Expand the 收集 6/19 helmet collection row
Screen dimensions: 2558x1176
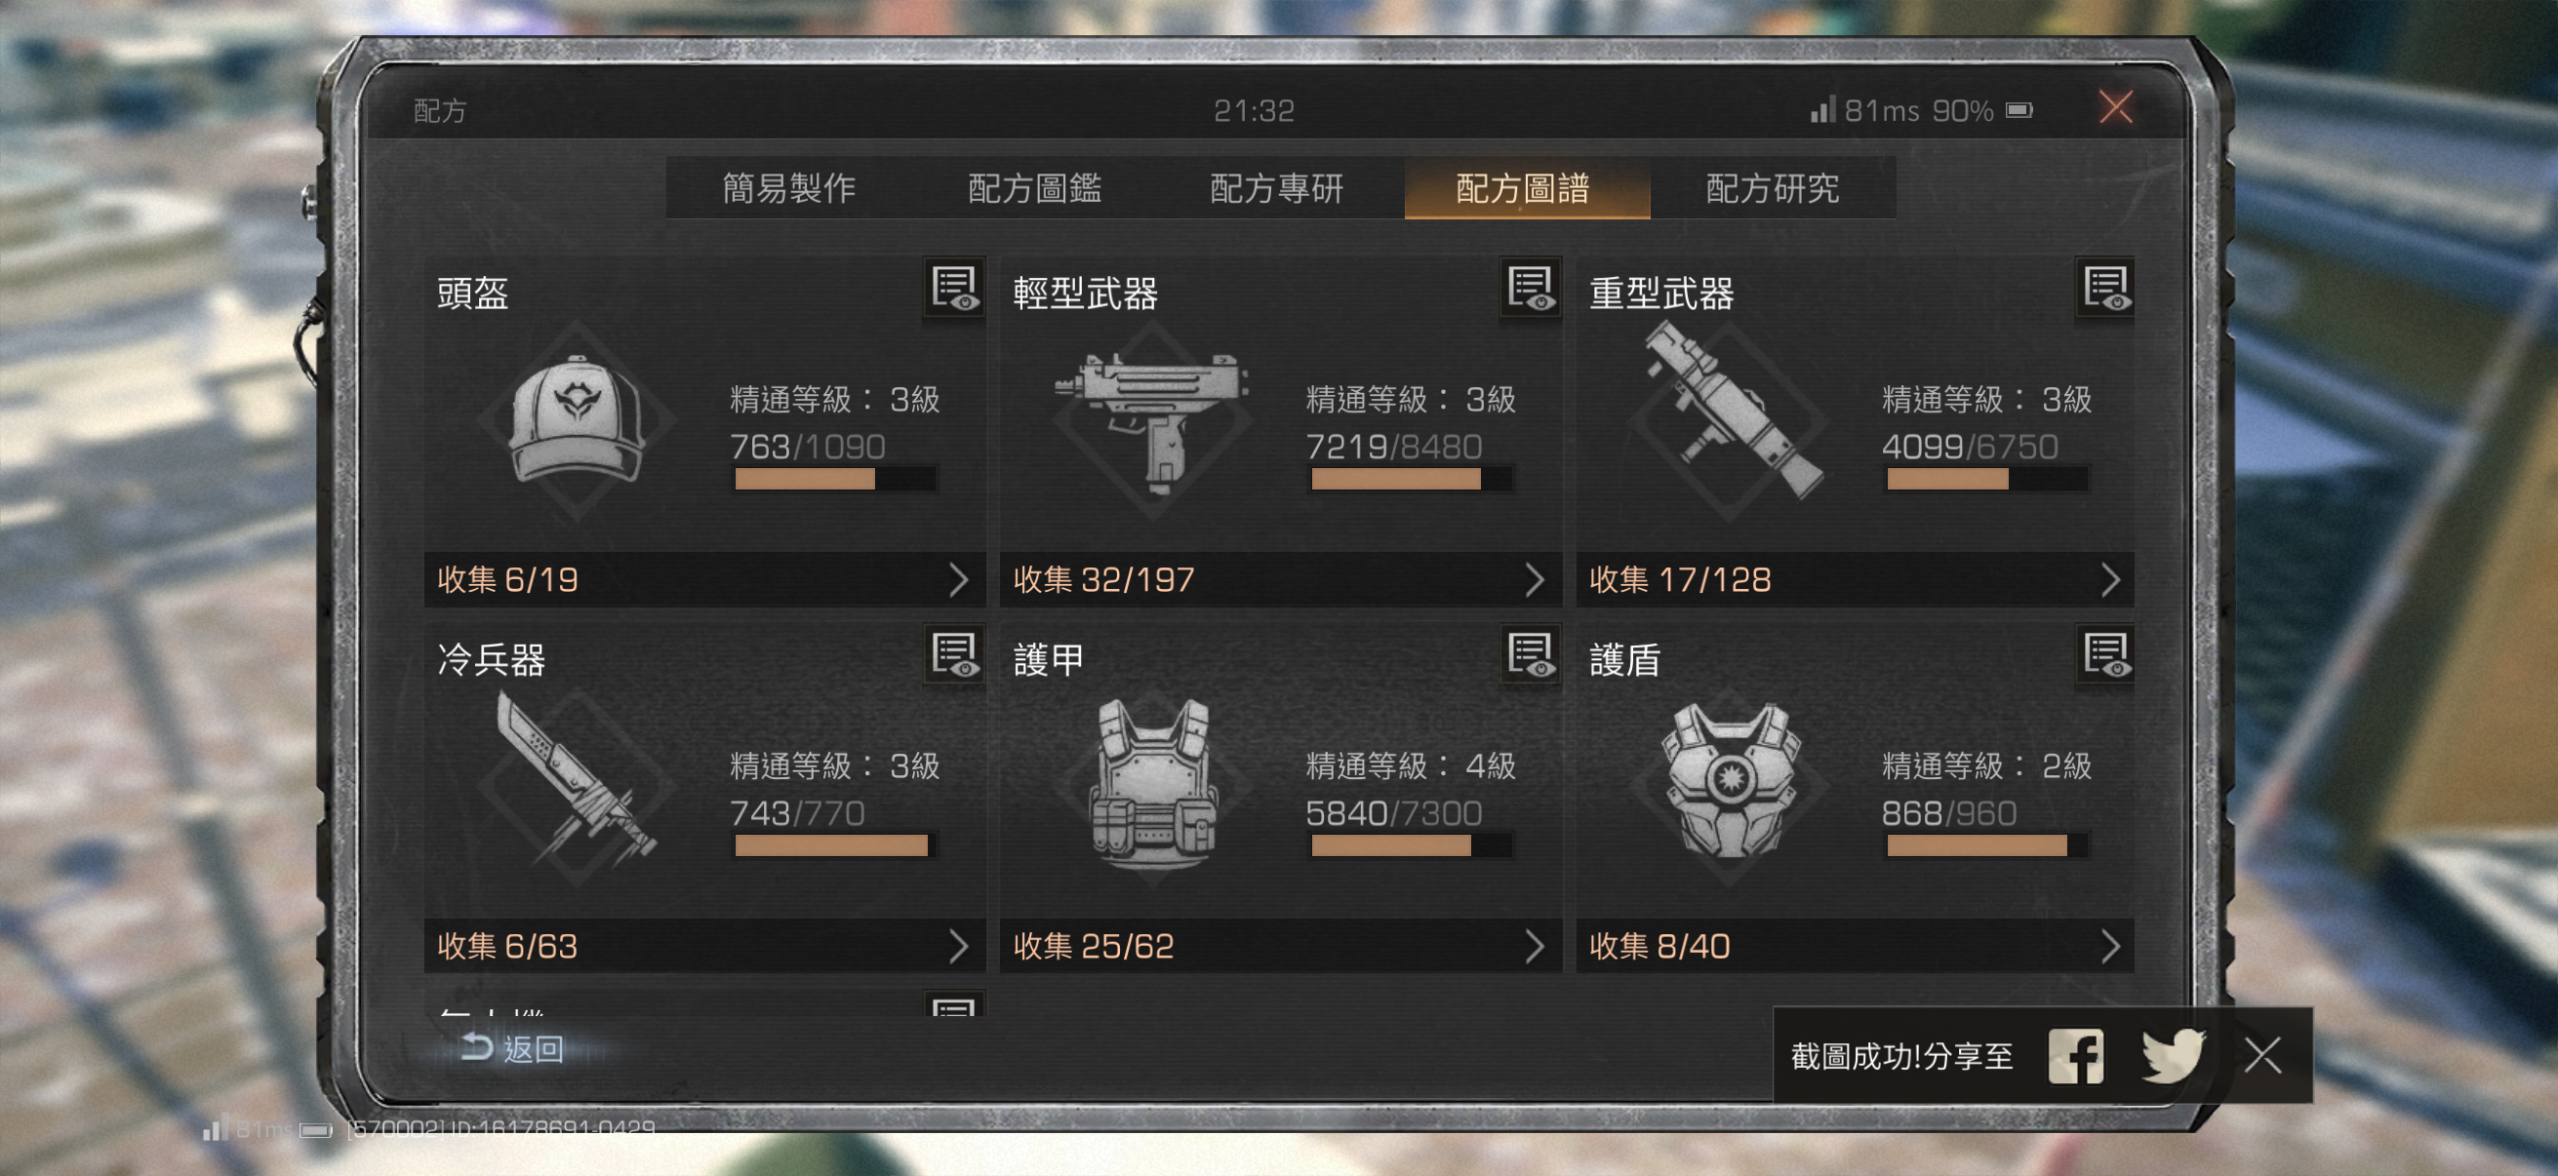705,579
